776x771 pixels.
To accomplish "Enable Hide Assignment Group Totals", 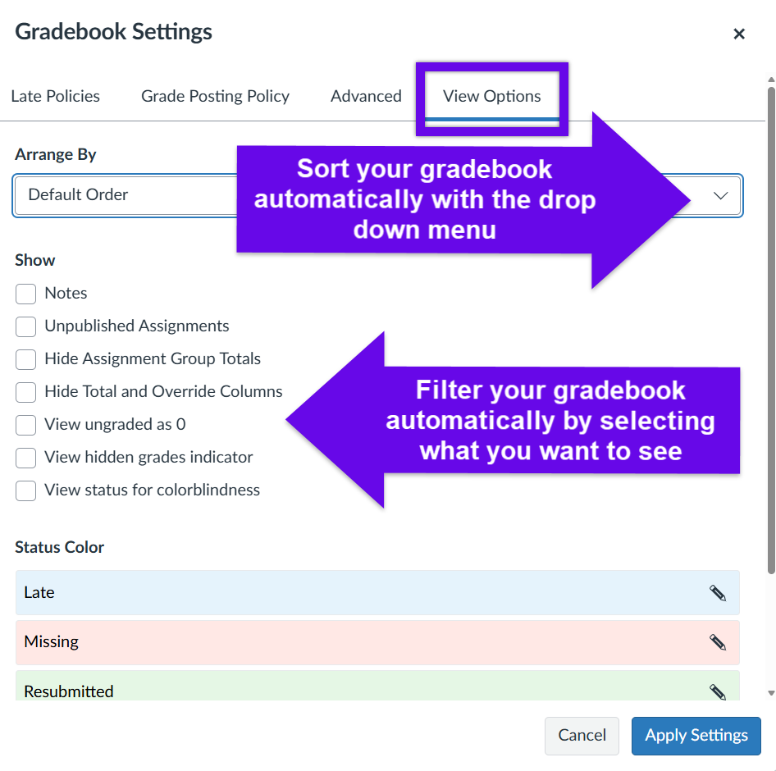I will pos(25,359).
